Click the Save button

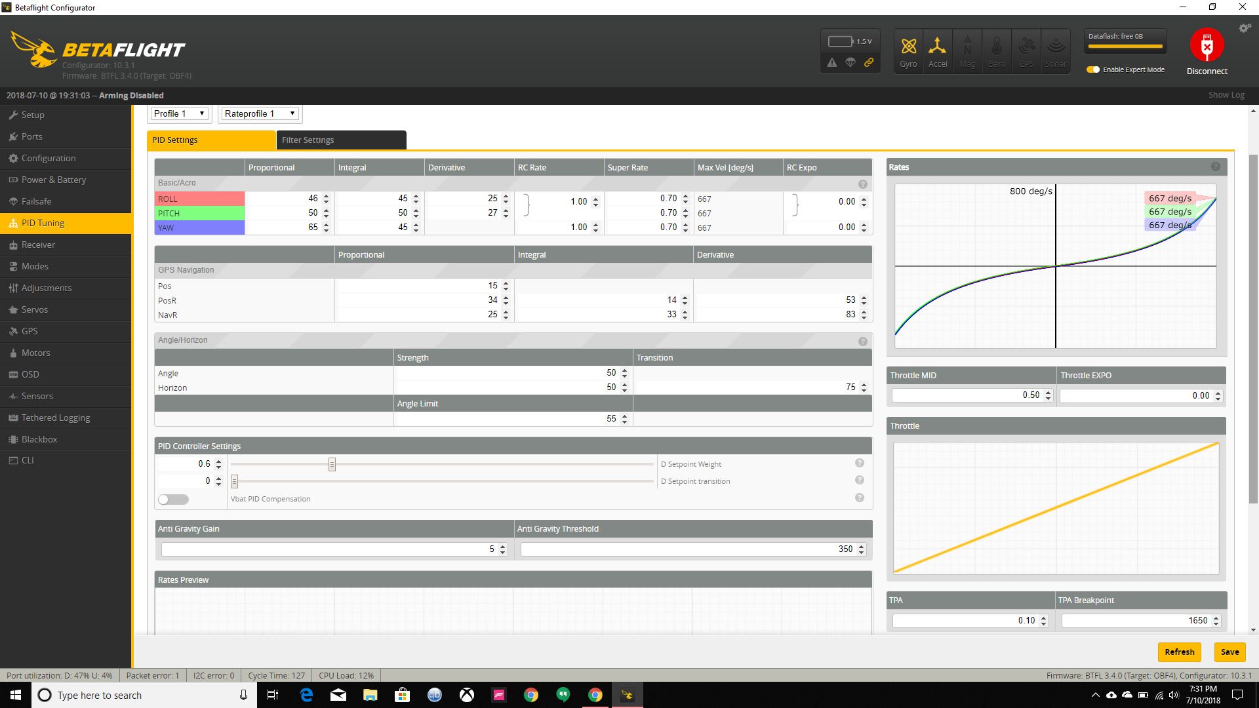(x=1229, y=652)
